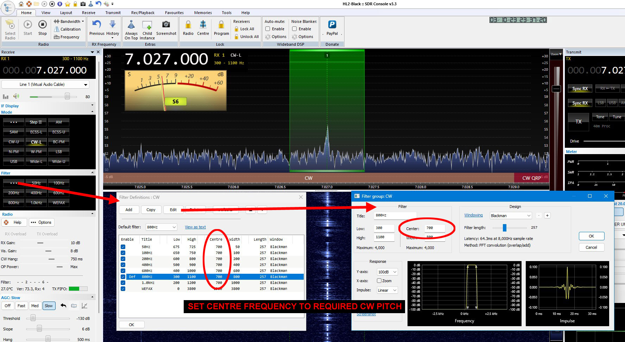Viewport: 625px width, 342px height.
Task: Open the Line 1 Virtual Audio Cable dropdown
Action: [45, 84]
